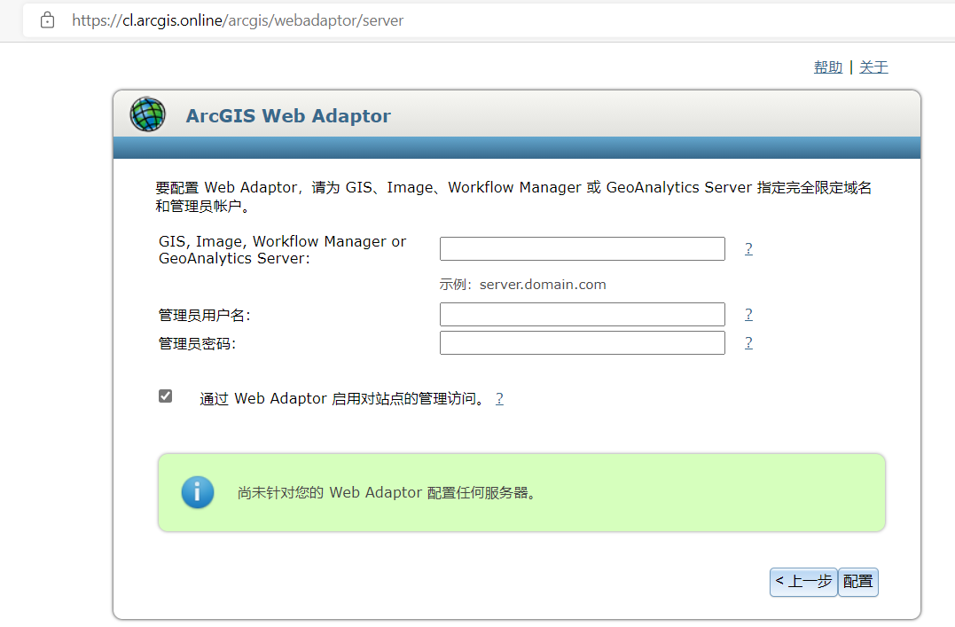
Task: Open help for the administrator password field
Action: [x=748, y=342]
